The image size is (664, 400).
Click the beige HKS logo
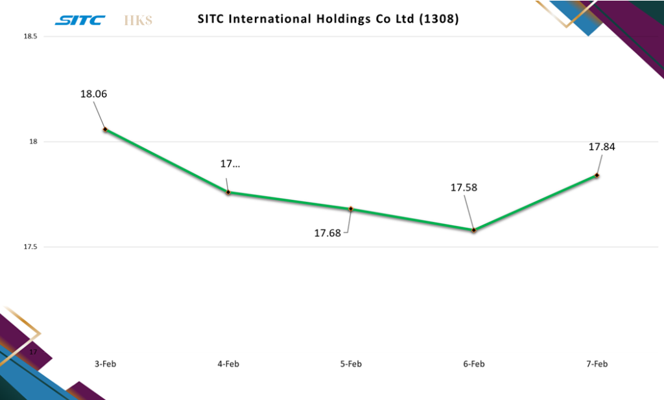137,20
